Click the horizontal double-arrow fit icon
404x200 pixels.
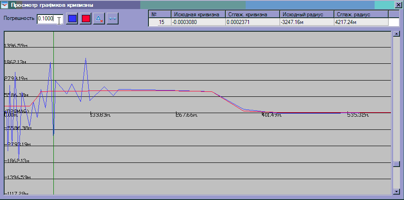[113, 19]
